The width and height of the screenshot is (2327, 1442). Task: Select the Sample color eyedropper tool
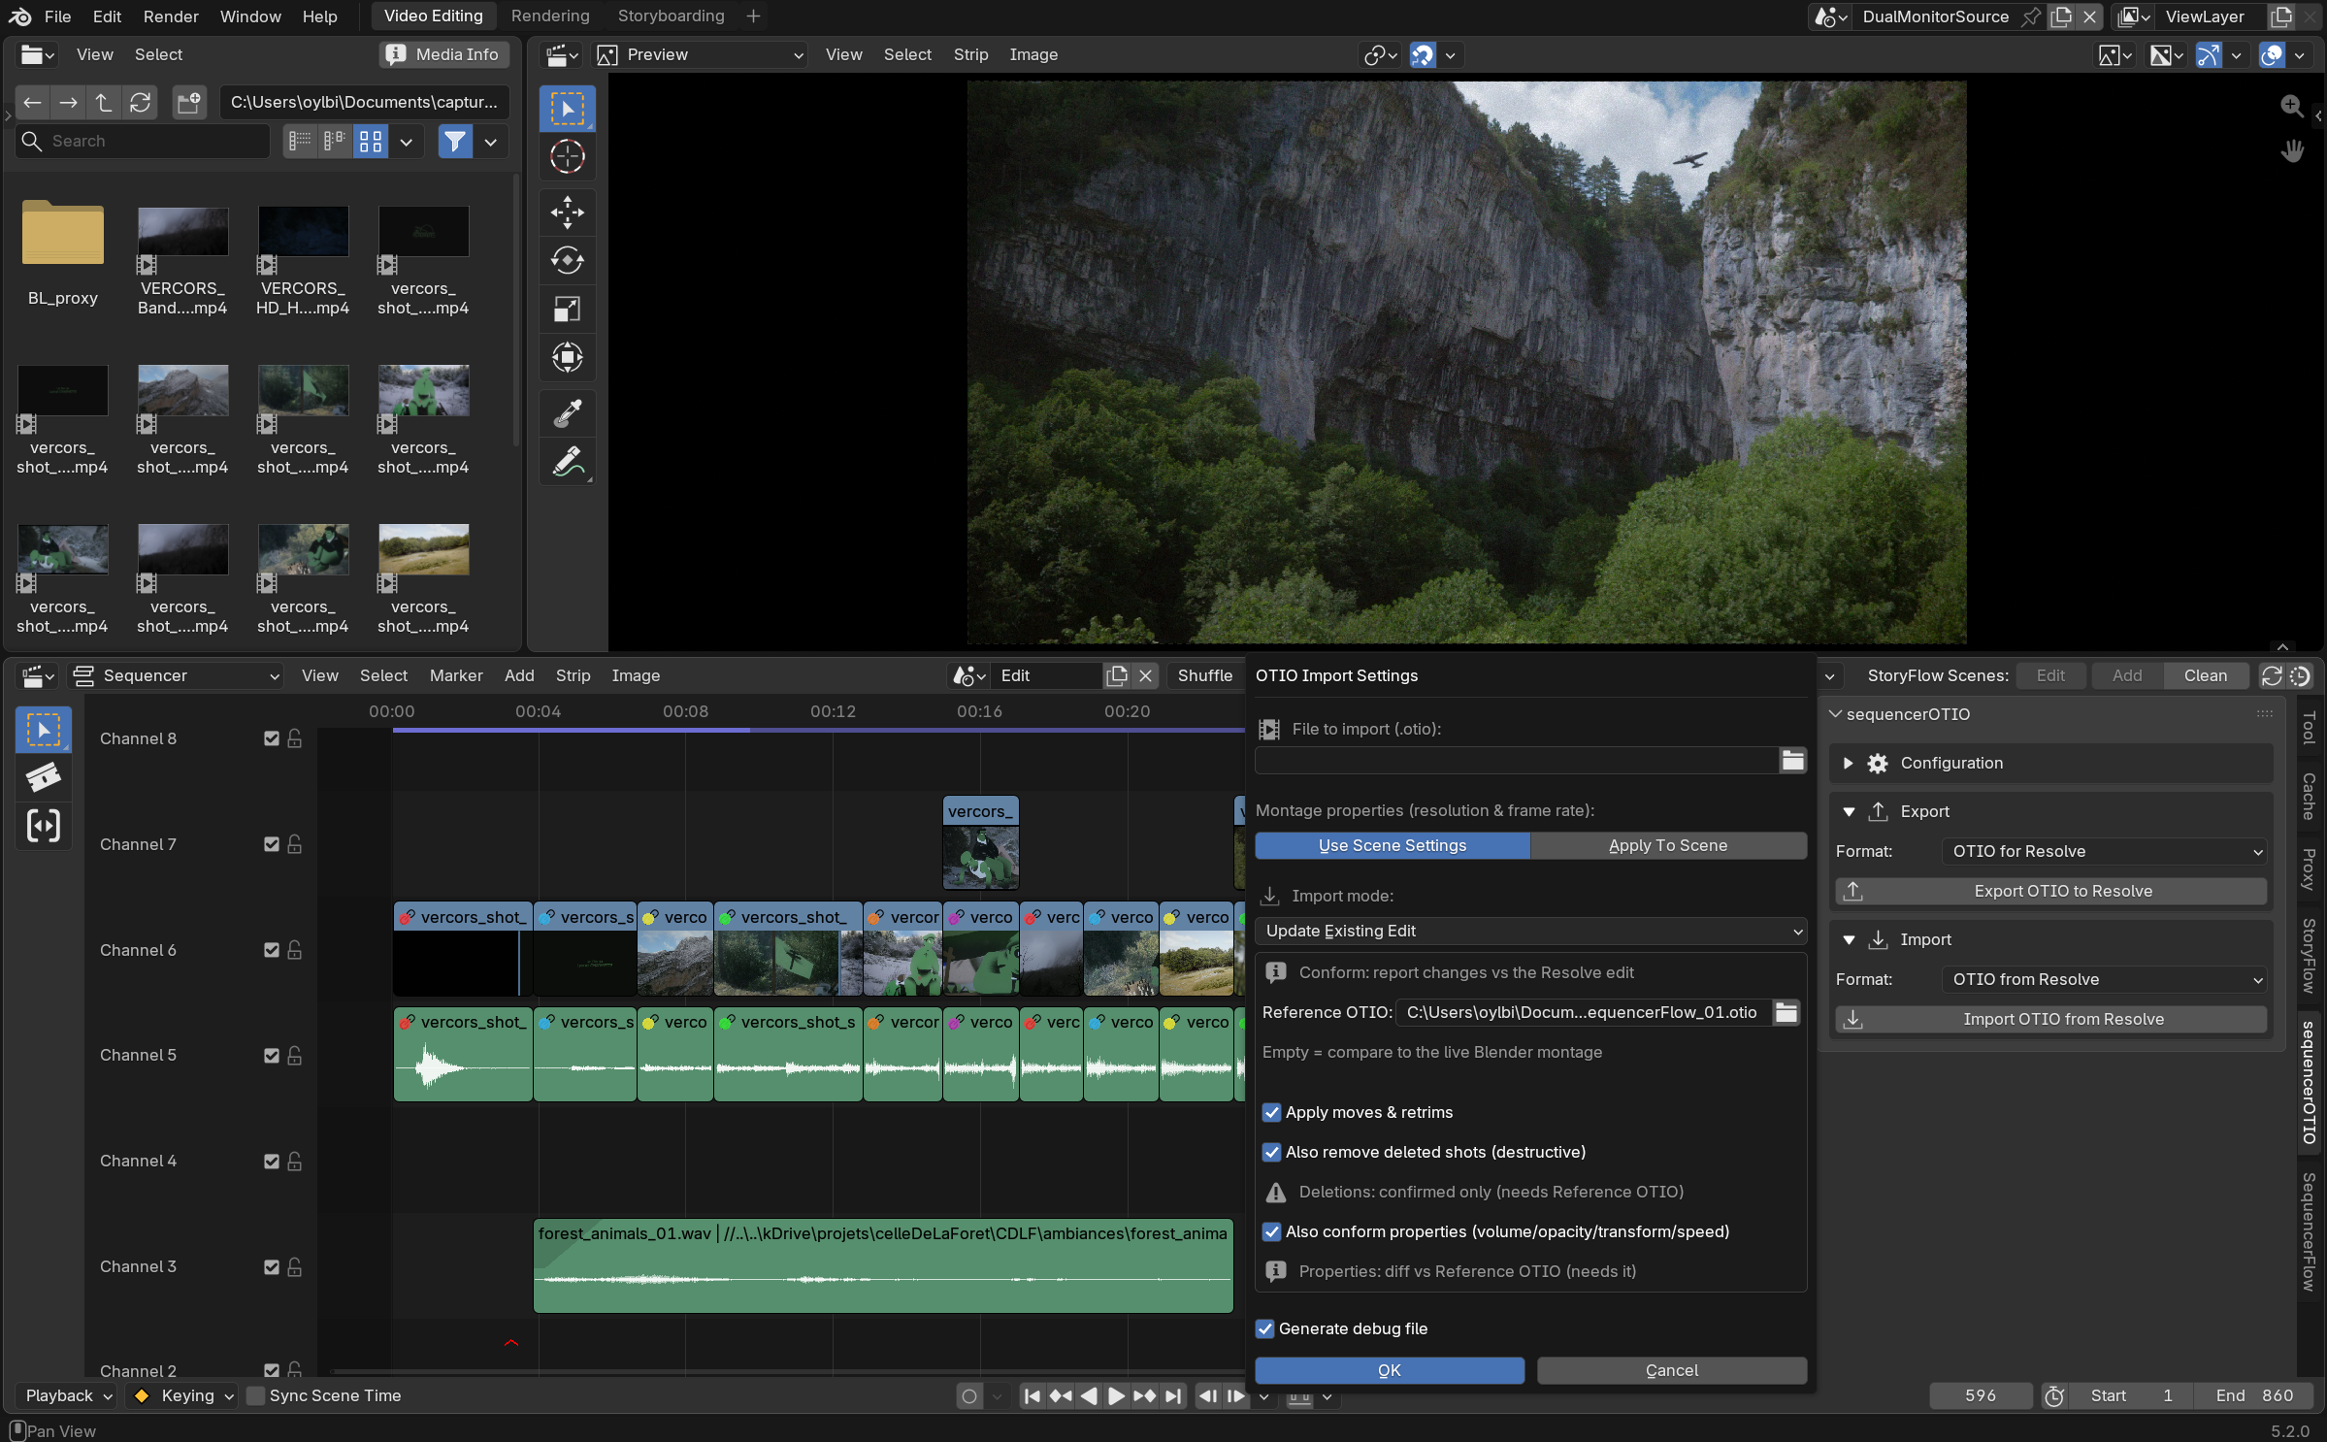click(x=568, y=413)
